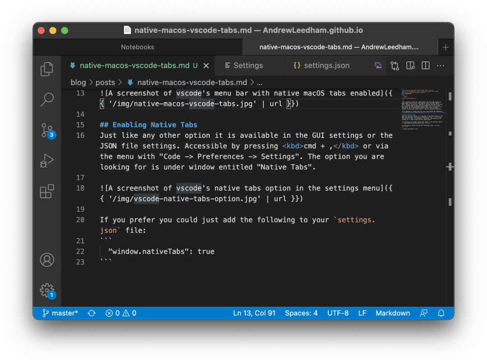Click the blog breadcrumb segment

[78, 82]
